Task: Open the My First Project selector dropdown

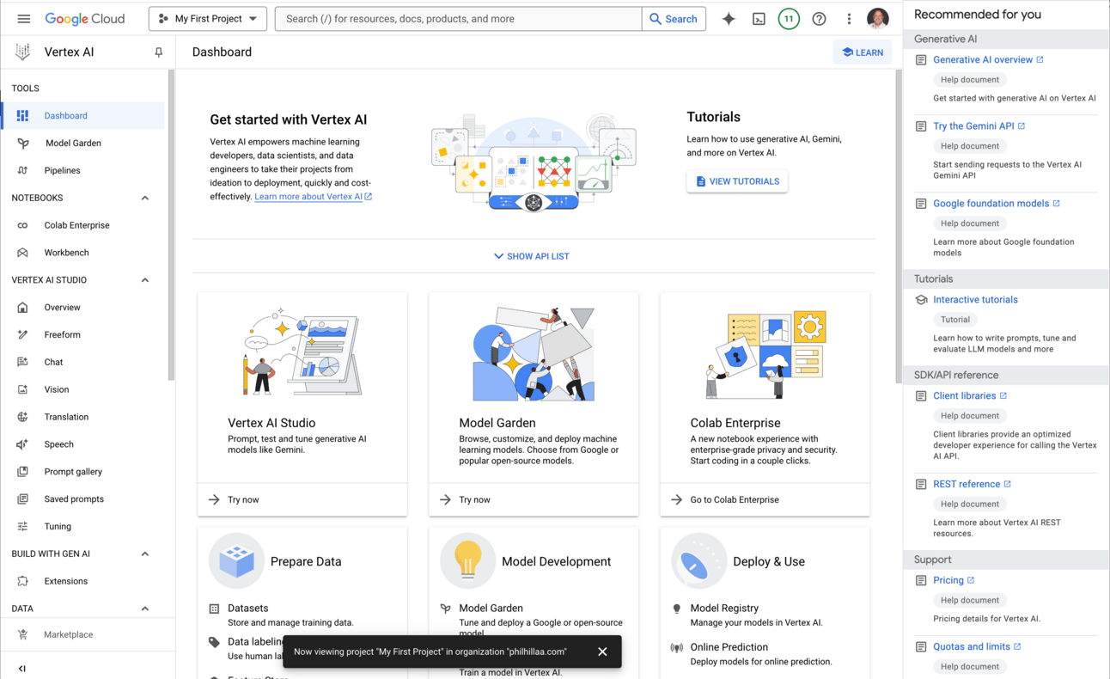Action: (208, 19)
